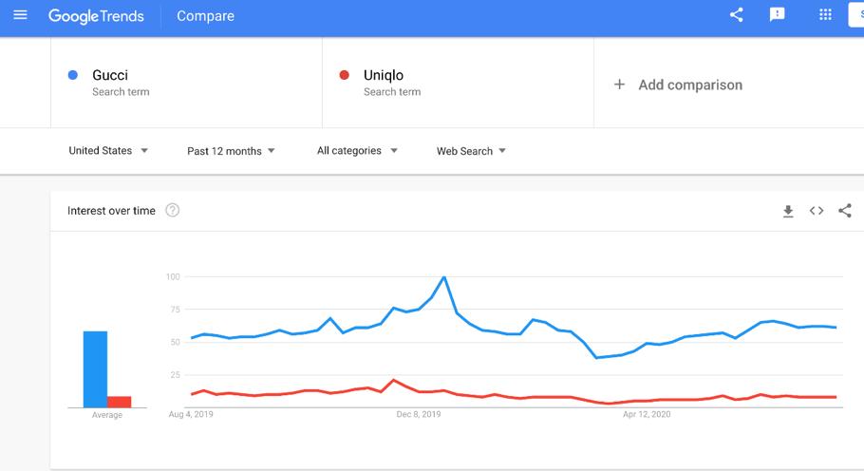Click the blue Gucci color dot

click(73, 76)
